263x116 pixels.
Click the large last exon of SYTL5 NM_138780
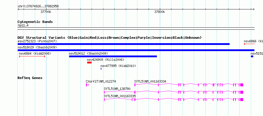click(x=242, y=92)
